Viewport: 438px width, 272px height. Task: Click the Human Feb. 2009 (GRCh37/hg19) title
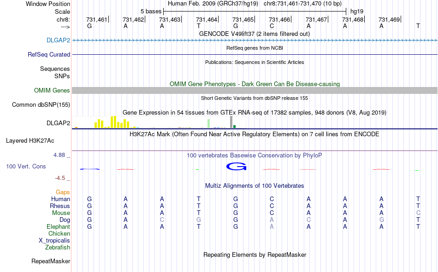click(x=214, y=4)
